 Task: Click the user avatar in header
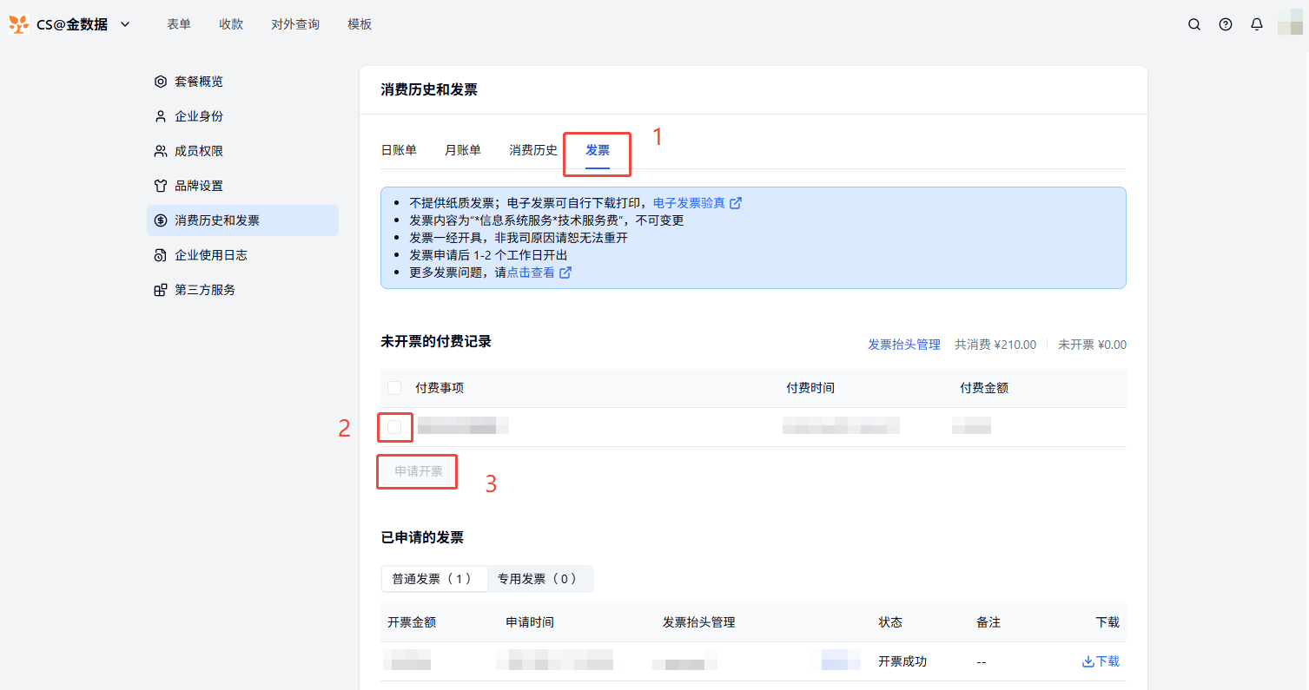point(1290,24)
